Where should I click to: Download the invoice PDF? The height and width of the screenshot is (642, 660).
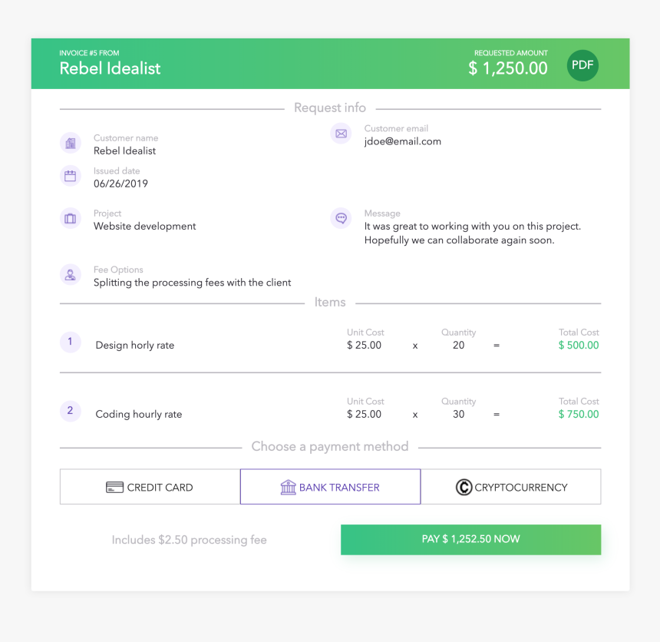point(582,65)
